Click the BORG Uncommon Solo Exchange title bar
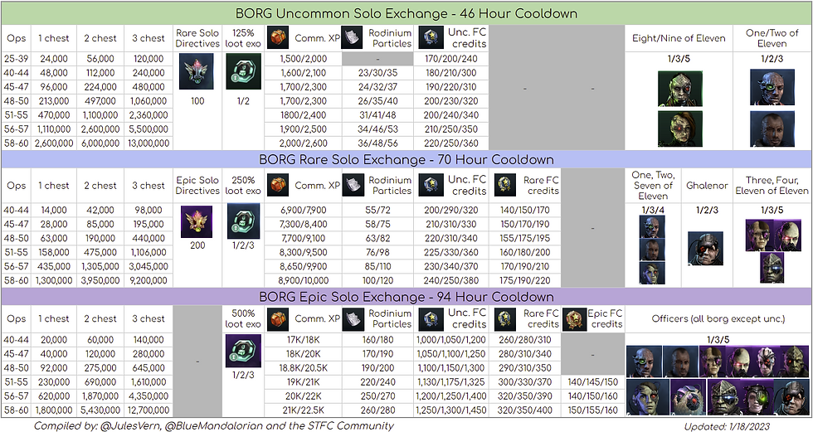Image resolution: width=813 pixels, height=432 pixels. coord(406,13)
